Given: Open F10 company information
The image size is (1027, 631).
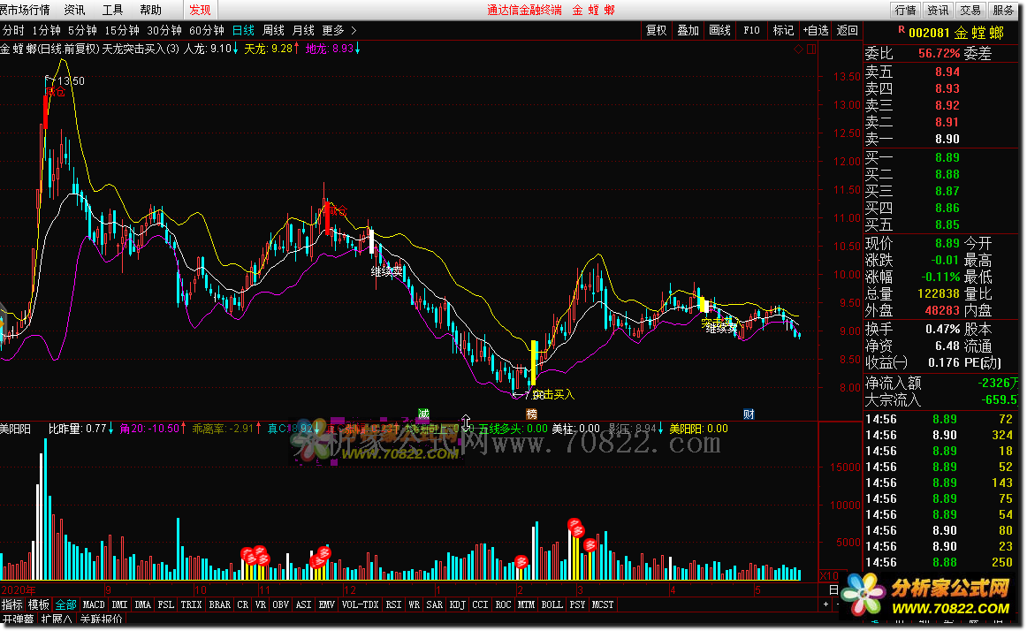Looking at the screenshot, I should click(x=751, y=30).
